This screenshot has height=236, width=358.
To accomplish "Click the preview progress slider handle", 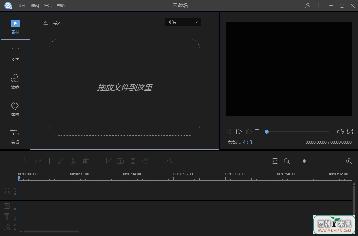I will click(267, 132).
